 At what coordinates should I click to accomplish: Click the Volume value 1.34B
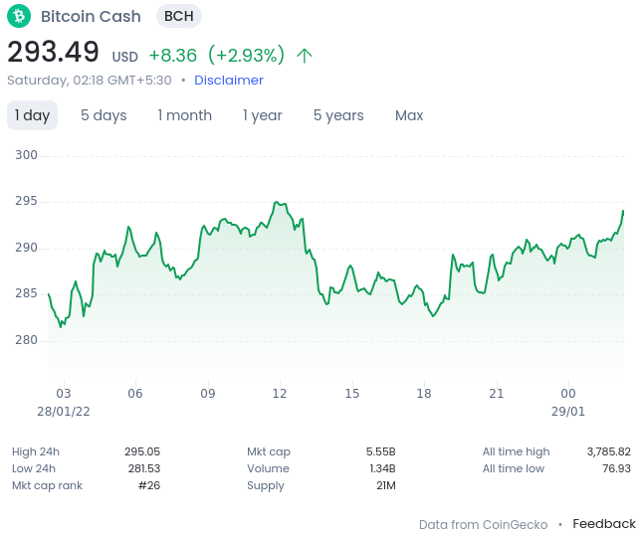pyautogui.click(x=382, y=468)
